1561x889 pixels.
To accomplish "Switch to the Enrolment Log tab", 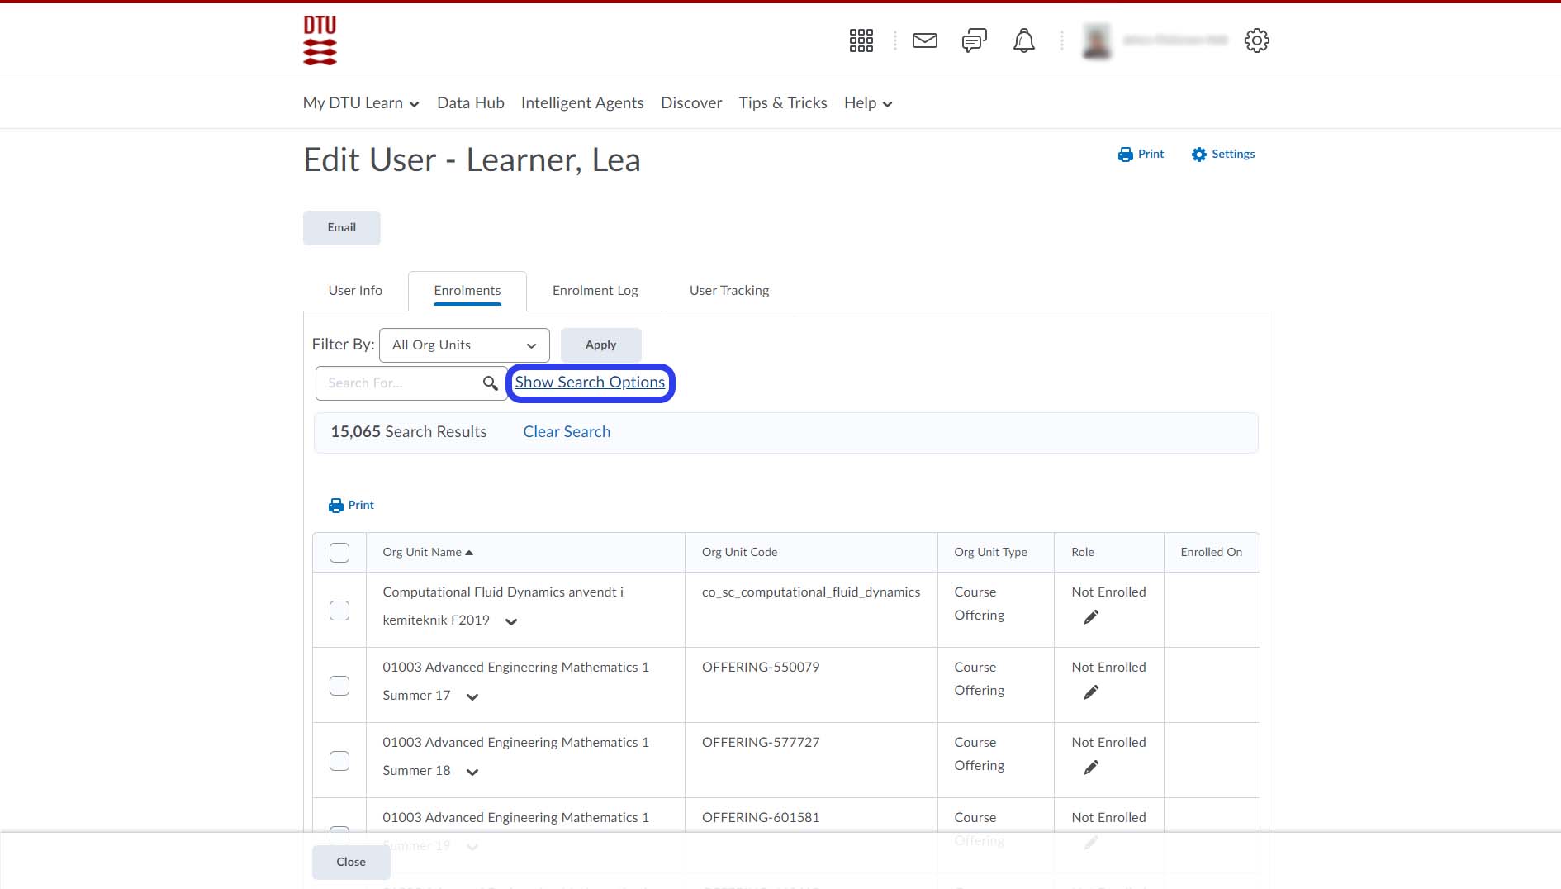I will [595, 291].
